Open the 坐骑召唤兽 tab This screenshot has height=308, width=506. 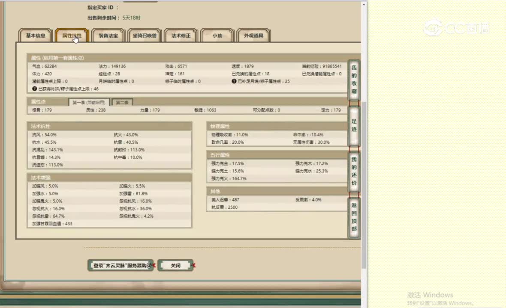tap(145, 36)
